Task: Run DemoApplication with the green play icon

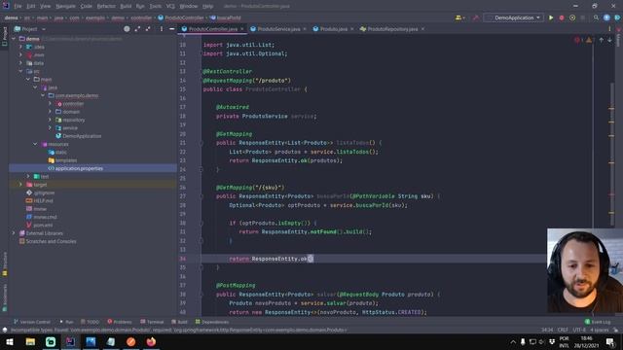Action: pos(551,17)
